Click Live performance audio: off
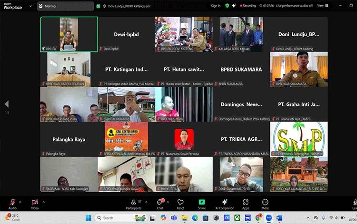The image size is (357, 224). [x=294, y=6]
